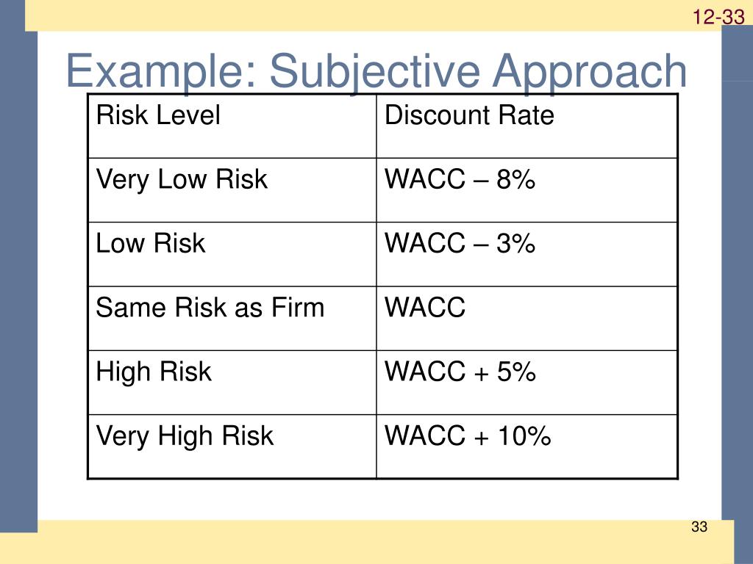Select the 'High Risk' cell
This screenshot has width=753, height=564.
[x=232, y=383]
